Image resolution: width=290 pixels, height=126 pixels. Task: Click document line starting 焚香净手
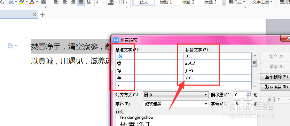(x=70, y=46)
